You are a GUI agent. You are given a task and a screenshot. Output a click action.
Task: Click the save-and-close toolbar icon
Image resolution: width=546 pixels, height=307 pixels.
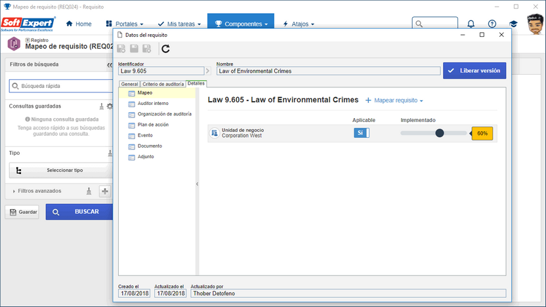click(x=147, y=49)
